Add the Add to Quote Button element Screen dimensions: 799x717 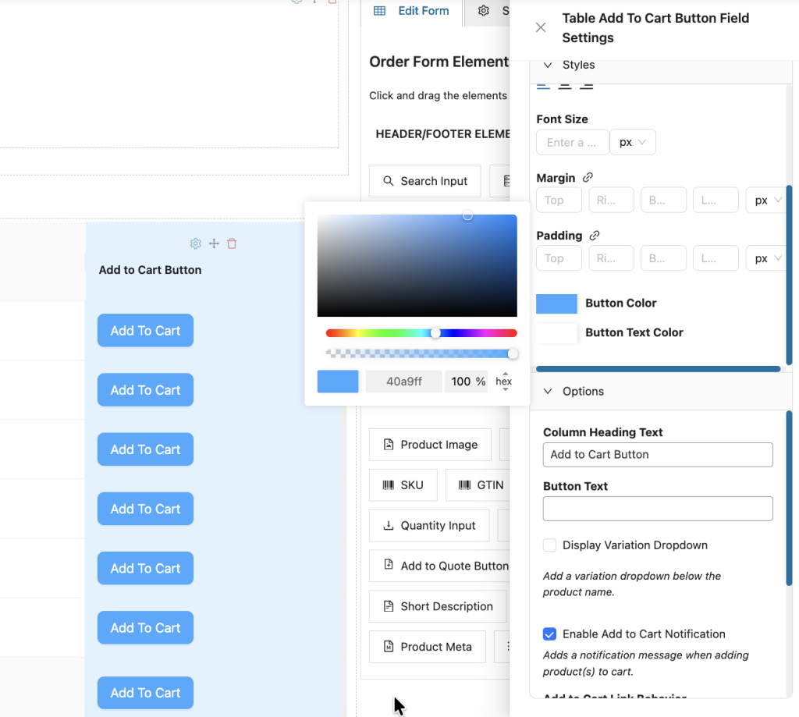pos(439,566)
